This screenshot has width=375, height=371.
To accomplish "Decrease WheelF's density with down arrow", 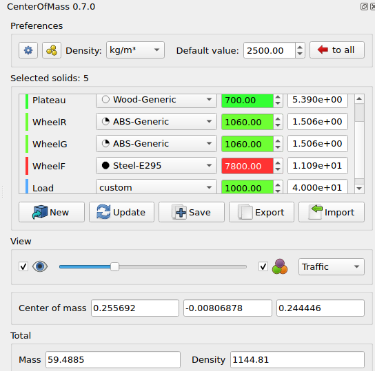I will coord(278,169).
